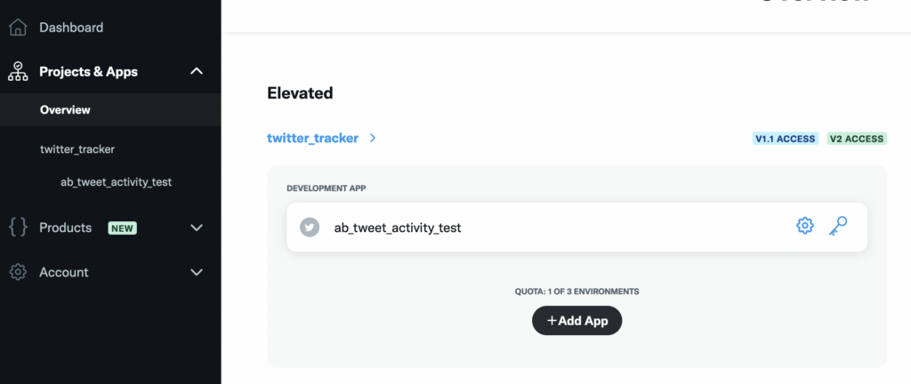Follow the blue twitter_tracker project link
This screenshot has height=384, width=911.
click(x=312, y=139)
